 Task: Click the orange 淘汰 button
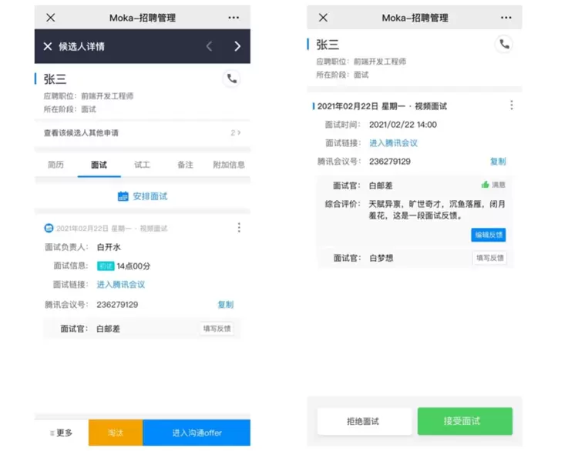pyautogui.click(x=116, y=433)
